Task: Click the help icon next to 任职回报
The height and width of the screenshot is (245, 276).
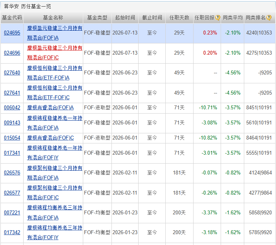Action: [x=218, y=17]
